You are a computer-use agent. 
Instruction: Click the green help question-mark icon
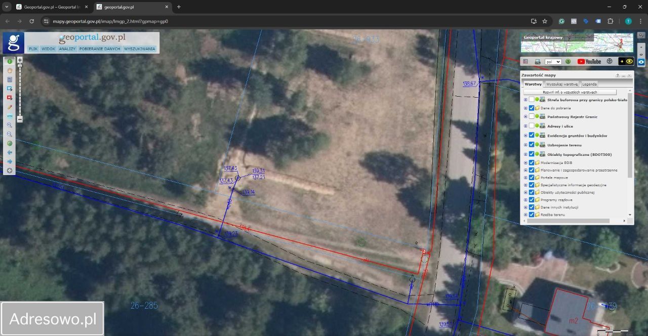point(568,61)
